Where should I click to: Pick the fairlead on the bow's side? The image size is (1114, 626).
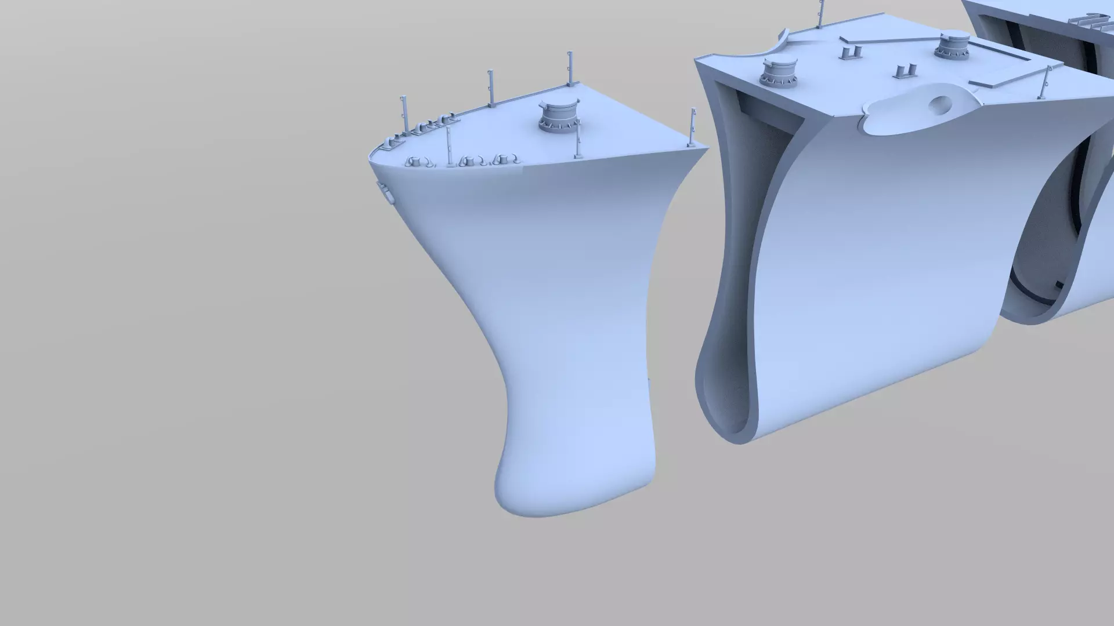pos(385,192)
